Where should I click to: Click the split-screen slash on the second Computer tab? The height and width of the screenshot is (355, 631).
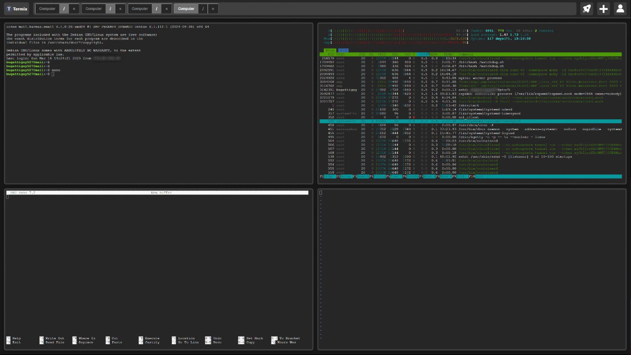click(x=110, y=8)
